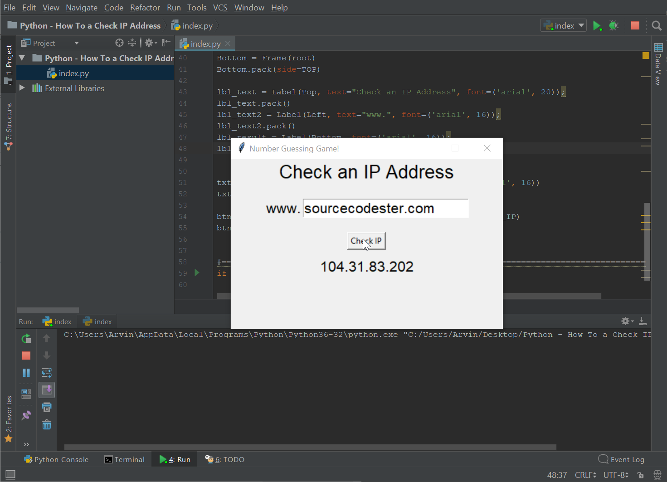Screen dimensions: 667x482
Task: Pin the Run tool window tab
Action: point(26,415)
